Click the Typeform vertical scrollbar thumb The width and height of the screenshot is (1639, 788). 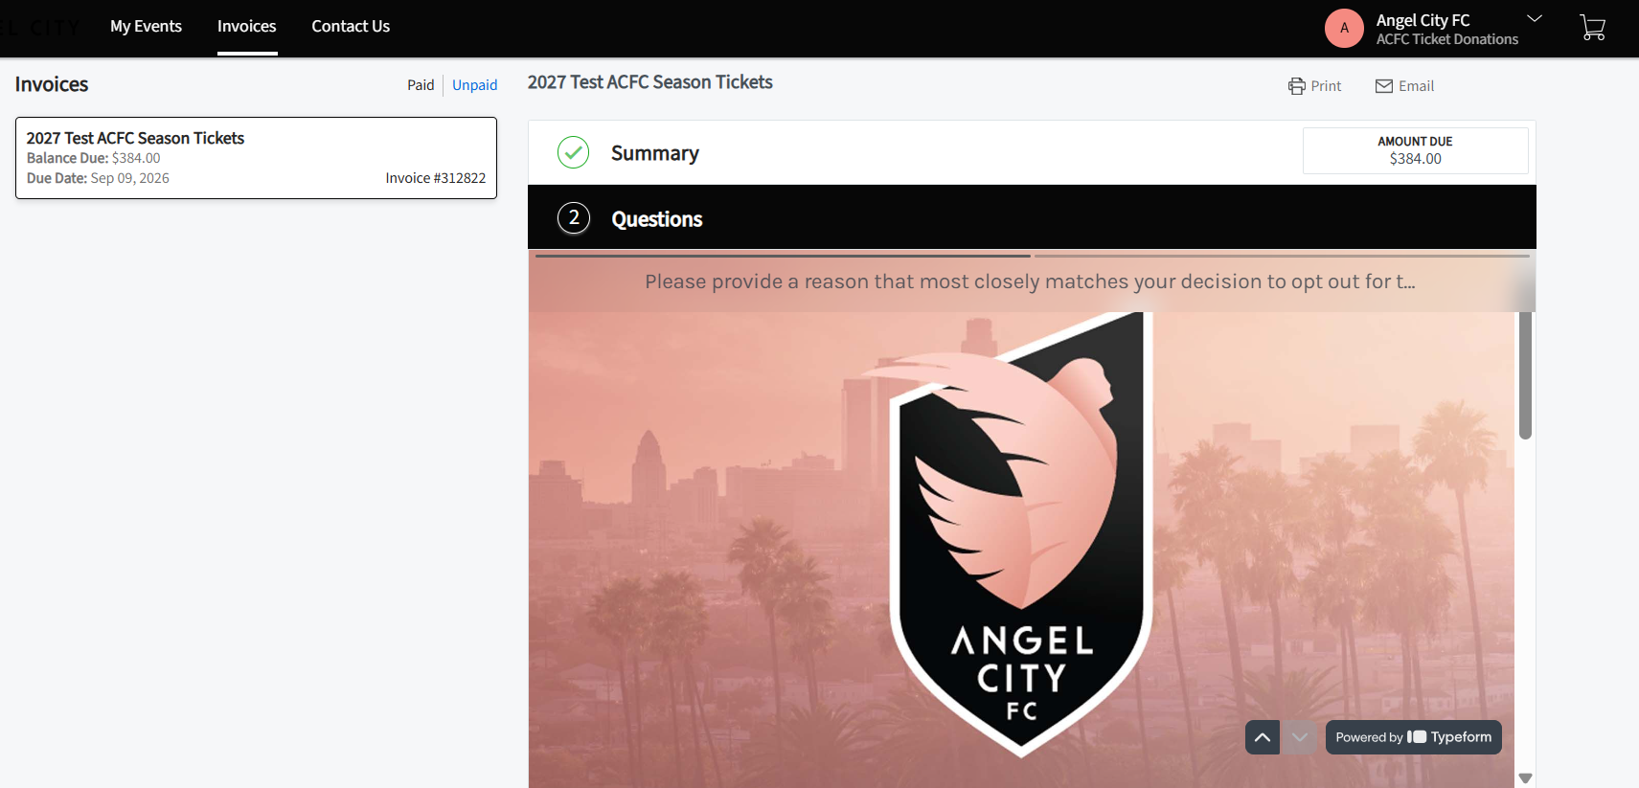(1525, 375)
